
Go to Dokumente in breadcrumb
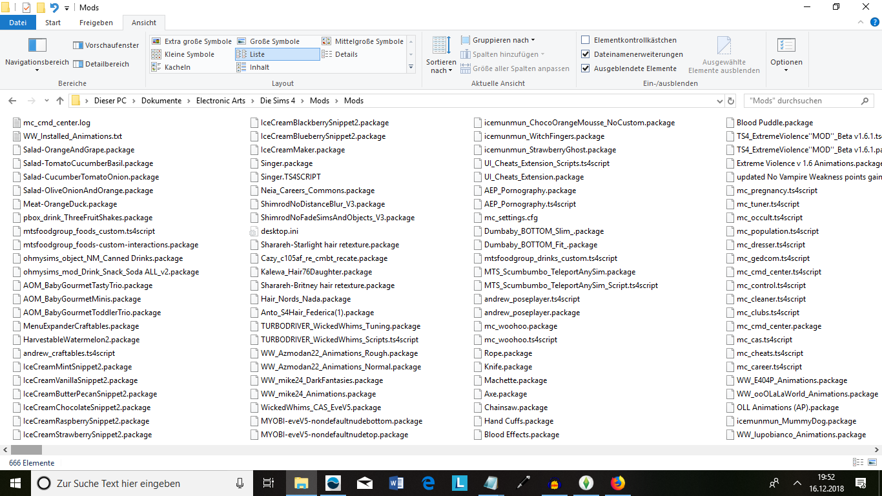click(161, 101)
